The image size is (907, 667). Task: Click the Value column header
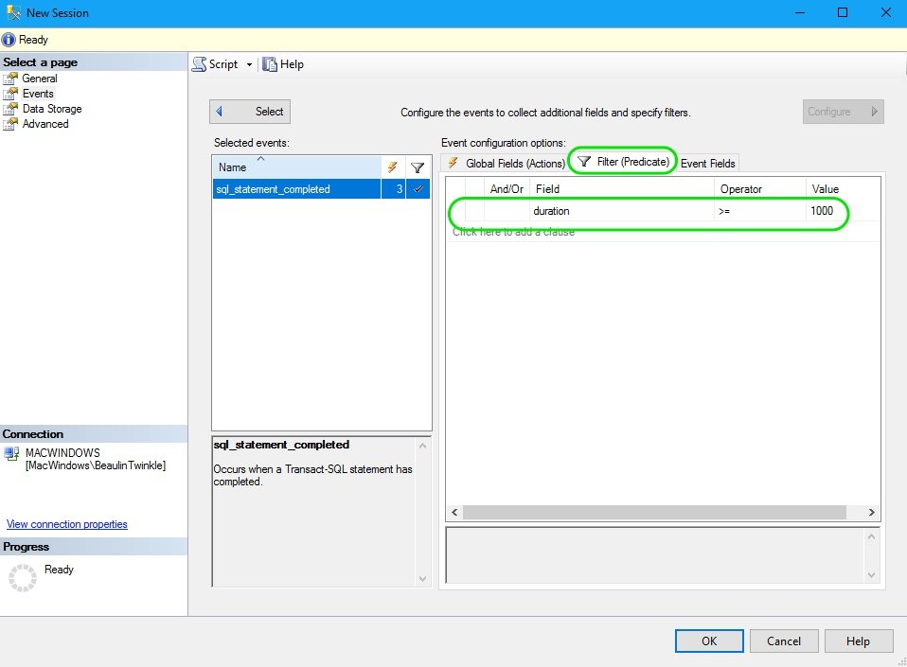click(843, 189)
